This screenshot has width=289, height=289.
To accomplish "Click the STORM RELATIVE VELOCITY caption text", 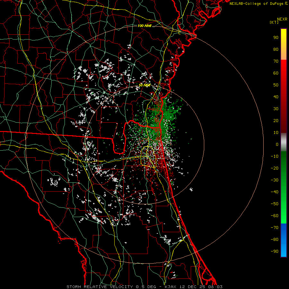I will pos(100,287).
